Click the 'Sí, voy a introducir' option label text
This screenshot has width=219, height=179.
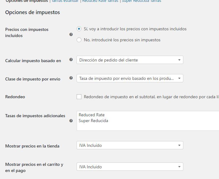coord(135,29)
